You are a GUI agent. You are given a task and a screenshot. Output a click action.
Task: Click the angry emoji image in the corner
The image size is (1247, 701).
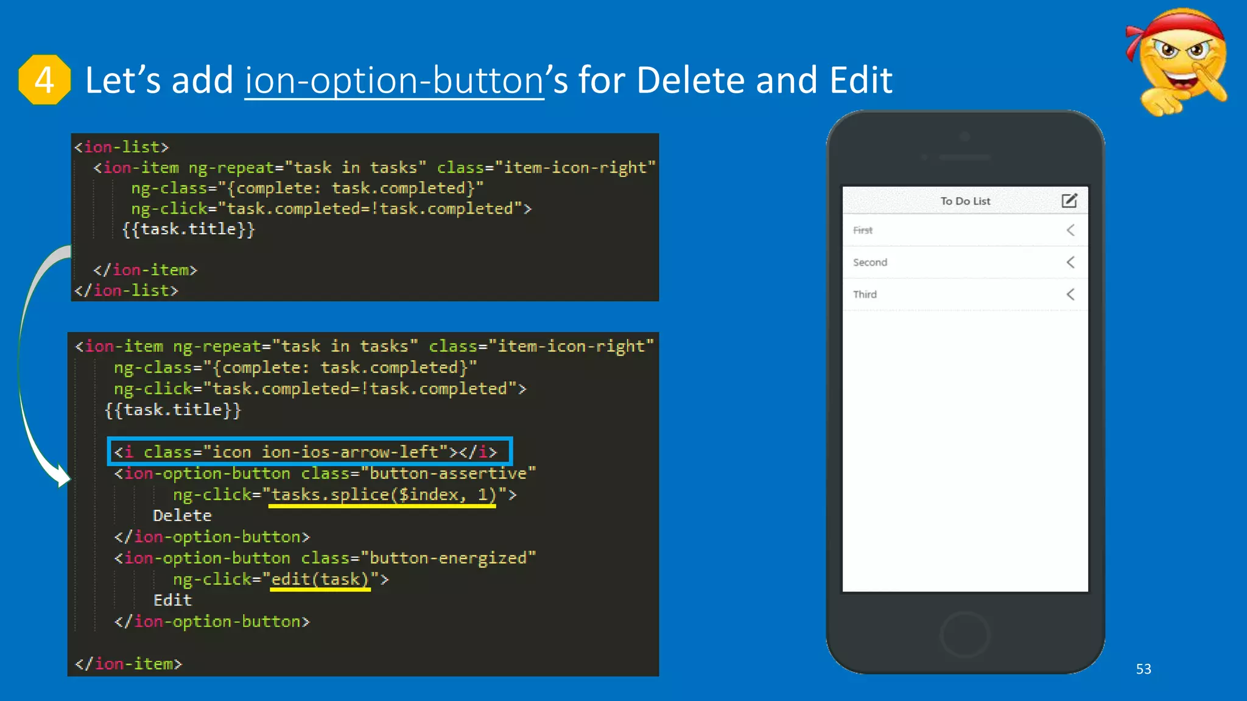pyautogui.click(x=1176, y=61)
